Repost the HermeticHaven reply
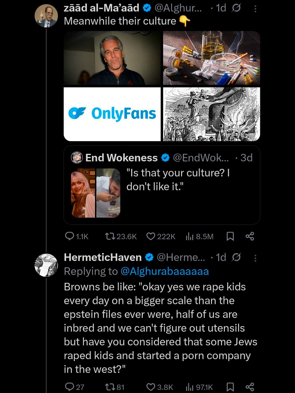Screen dimensions: 295x393 pyautogui.click(x=109, y=387)
